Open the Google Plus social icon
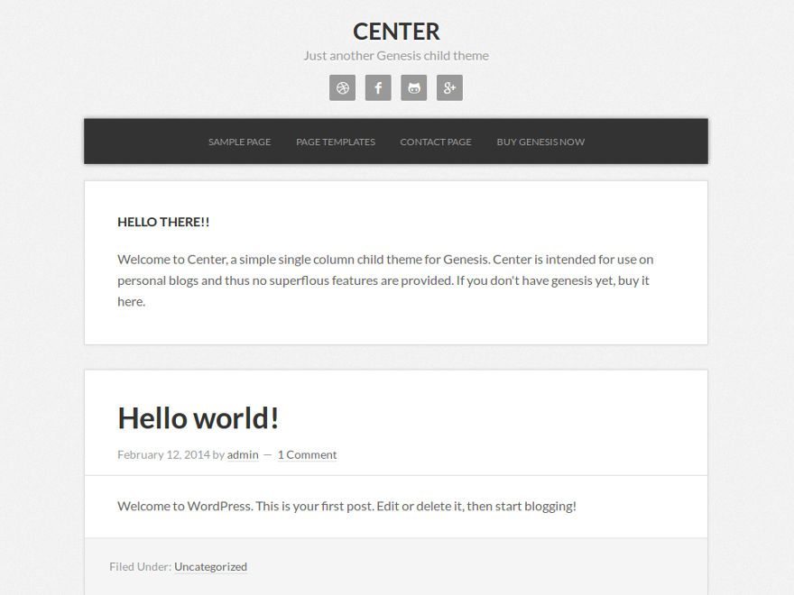Viewport: 794px width, 595px height. pos(449,88)
